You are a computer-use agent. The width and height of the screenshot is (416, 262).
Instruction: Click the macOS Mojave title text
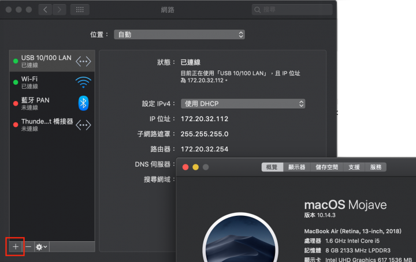345,205
